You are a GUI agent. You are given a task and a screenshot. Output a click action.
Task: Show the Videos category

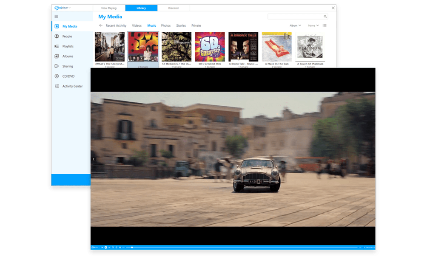(x=137, y=26)
